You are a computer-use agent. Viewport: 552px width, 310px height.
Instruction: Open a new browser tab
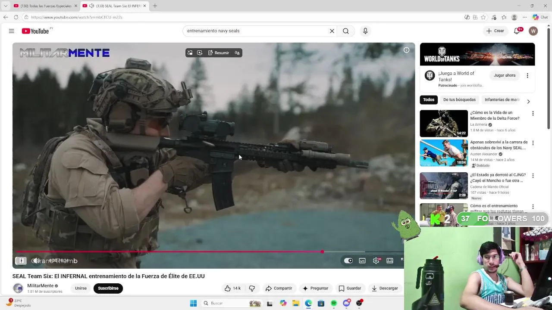(x=155, y=6)
